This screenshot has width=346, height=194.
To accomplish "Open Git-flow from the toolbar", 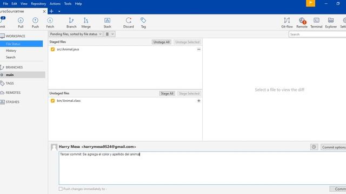I will (287, 23).
